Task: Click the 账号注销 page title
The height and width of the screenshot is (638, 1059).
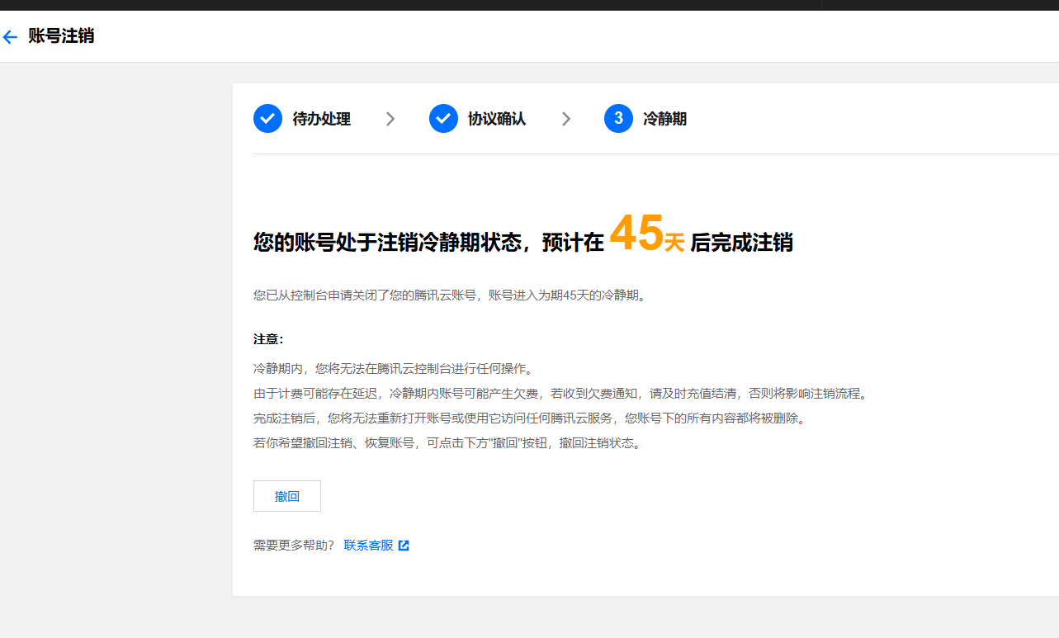Action: pyautogui.click(x=61, y=36)
